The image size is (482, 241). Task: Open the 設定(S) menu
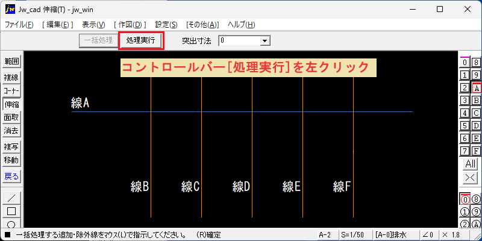pyautogui.click(x=166, y=25)
